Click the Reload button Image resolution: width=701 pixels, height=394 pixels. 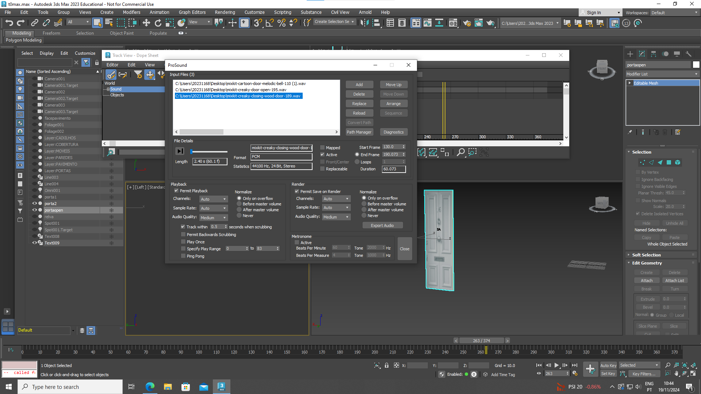[x=359, y=113]
